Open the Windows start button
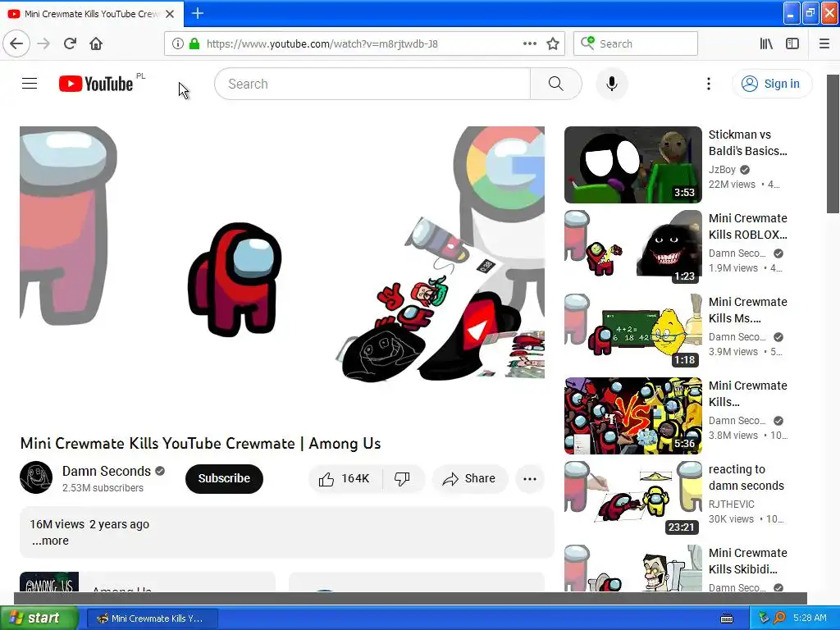Screen dimensions: 840x630 point(39,618)
